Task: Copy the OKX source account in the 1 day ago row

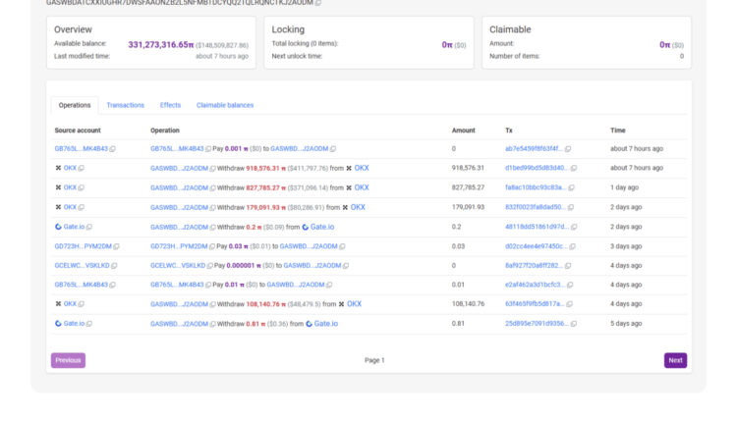Action: click(81, 187)
